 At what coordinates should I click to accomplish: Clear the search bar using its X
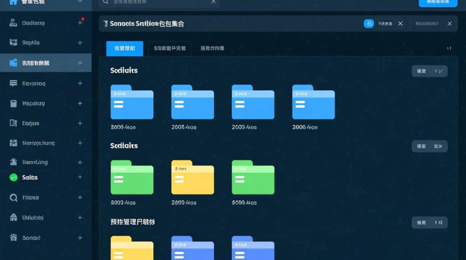(213, 2)
